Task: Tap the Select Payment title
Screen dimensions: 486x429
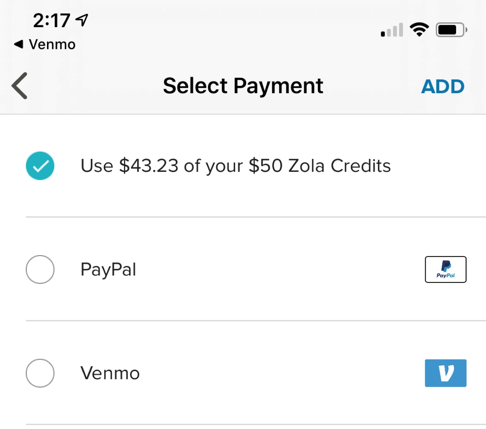Action: (243, 86)
